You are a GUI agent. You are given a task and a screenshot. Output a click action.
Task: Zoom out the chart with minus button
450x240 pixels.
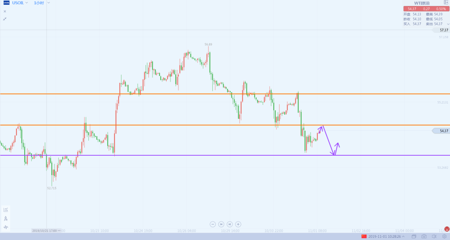pyautogui.click(x=213, y=224)
